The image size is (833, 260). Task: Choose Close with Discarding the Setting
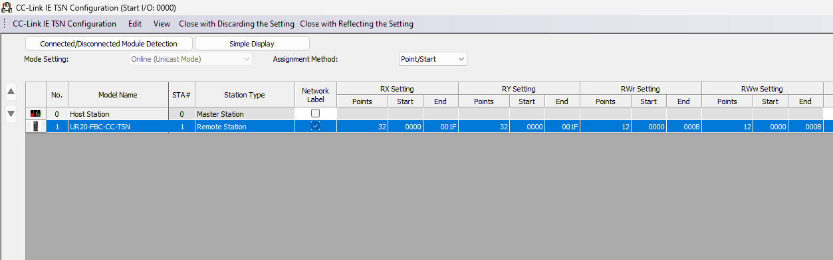pos(237,24)
